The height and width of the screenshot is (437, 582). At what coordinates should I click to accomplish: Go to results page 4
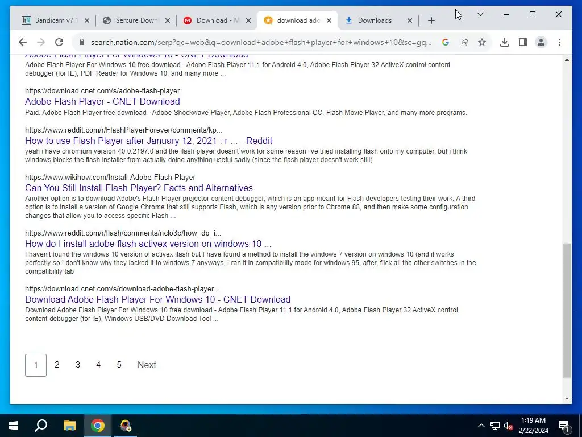98,365
